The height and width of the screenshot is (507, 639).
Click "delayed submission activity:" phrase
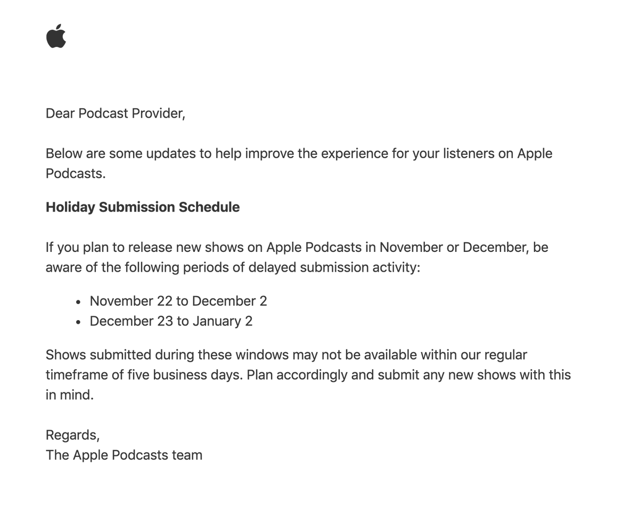(x=359, y=267)
